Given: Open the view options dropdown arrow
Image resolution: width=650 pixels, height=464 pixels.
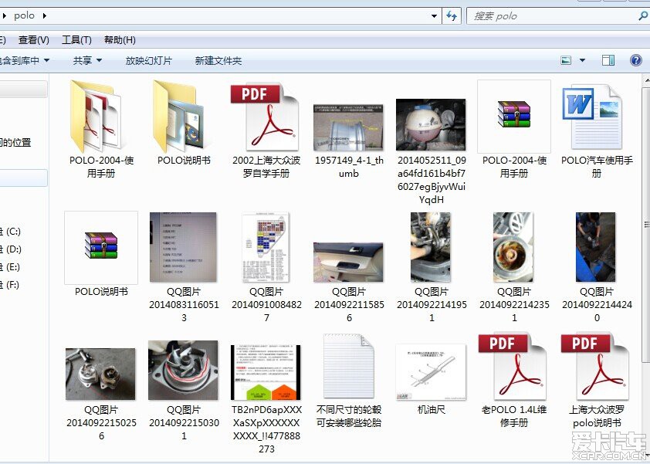Looking at the screenshot, I should [x=582, y=60].
